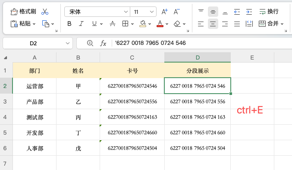Viewport: 292px width, 170px height.
Task: Decrease font size with A- icon
Action: point(176,12)
